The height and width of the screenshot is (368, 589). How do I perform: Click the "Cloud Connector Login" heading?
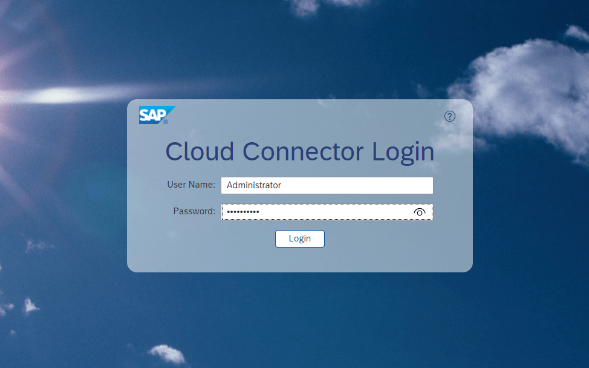tap(300, 151)
